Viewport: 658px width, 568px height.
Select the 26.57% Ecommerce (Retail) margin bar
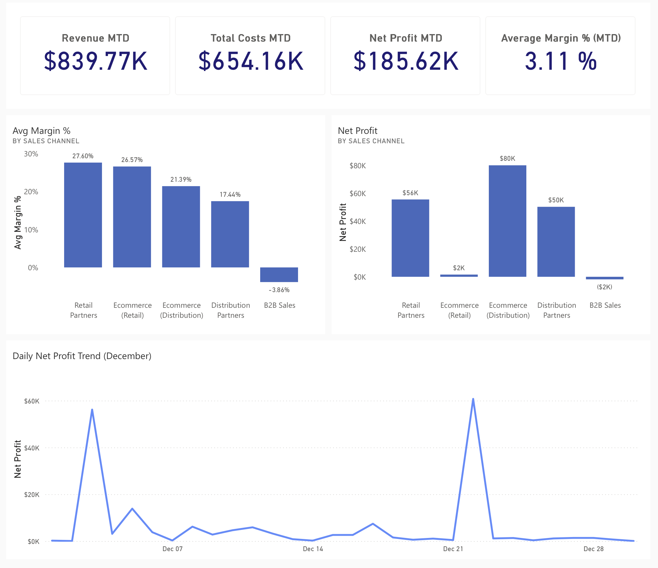132,217
